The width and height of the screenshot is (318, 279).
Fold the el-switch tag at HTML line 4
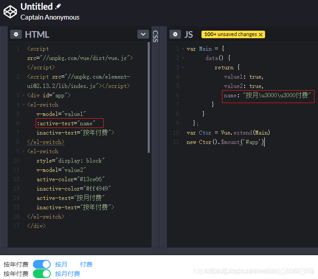click(x=23, y=105)
